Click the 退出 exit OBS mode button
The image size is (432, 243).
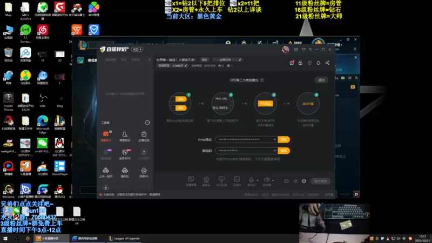click(321, 80)
